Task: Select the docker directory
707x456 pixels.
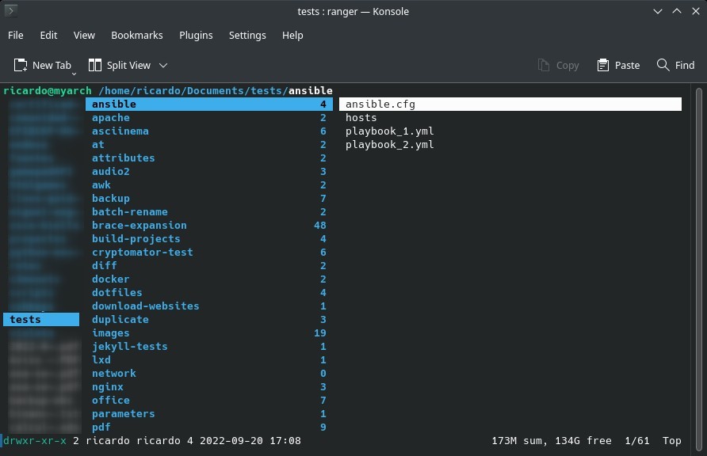Action: (x=209, y=279)
